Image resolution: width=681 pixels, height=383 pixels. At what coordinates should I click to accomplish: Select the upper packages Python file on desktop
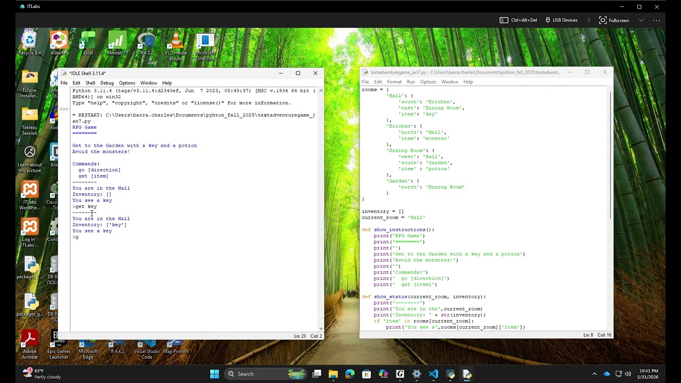[x=30, y=268]
